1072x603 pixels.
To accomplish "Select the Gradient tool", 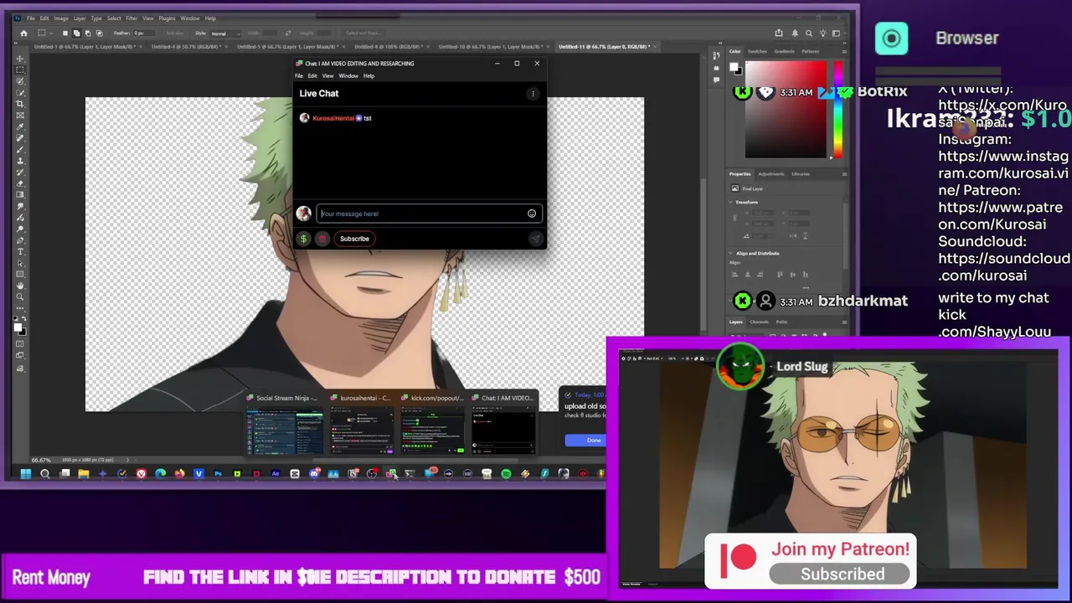I will [20, 194].
